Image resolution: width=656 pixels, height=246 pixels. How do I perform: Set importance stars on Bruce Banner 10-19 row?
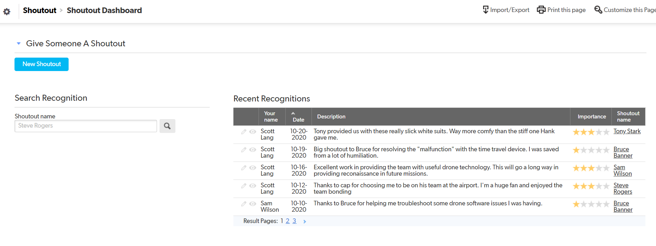coord(591,150)
